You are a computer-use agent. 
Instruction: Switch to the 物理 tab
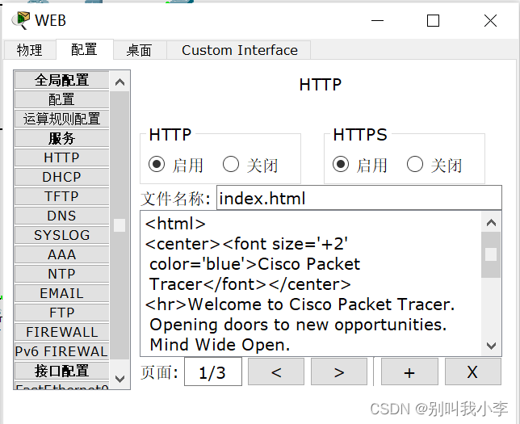coord(30,50)
